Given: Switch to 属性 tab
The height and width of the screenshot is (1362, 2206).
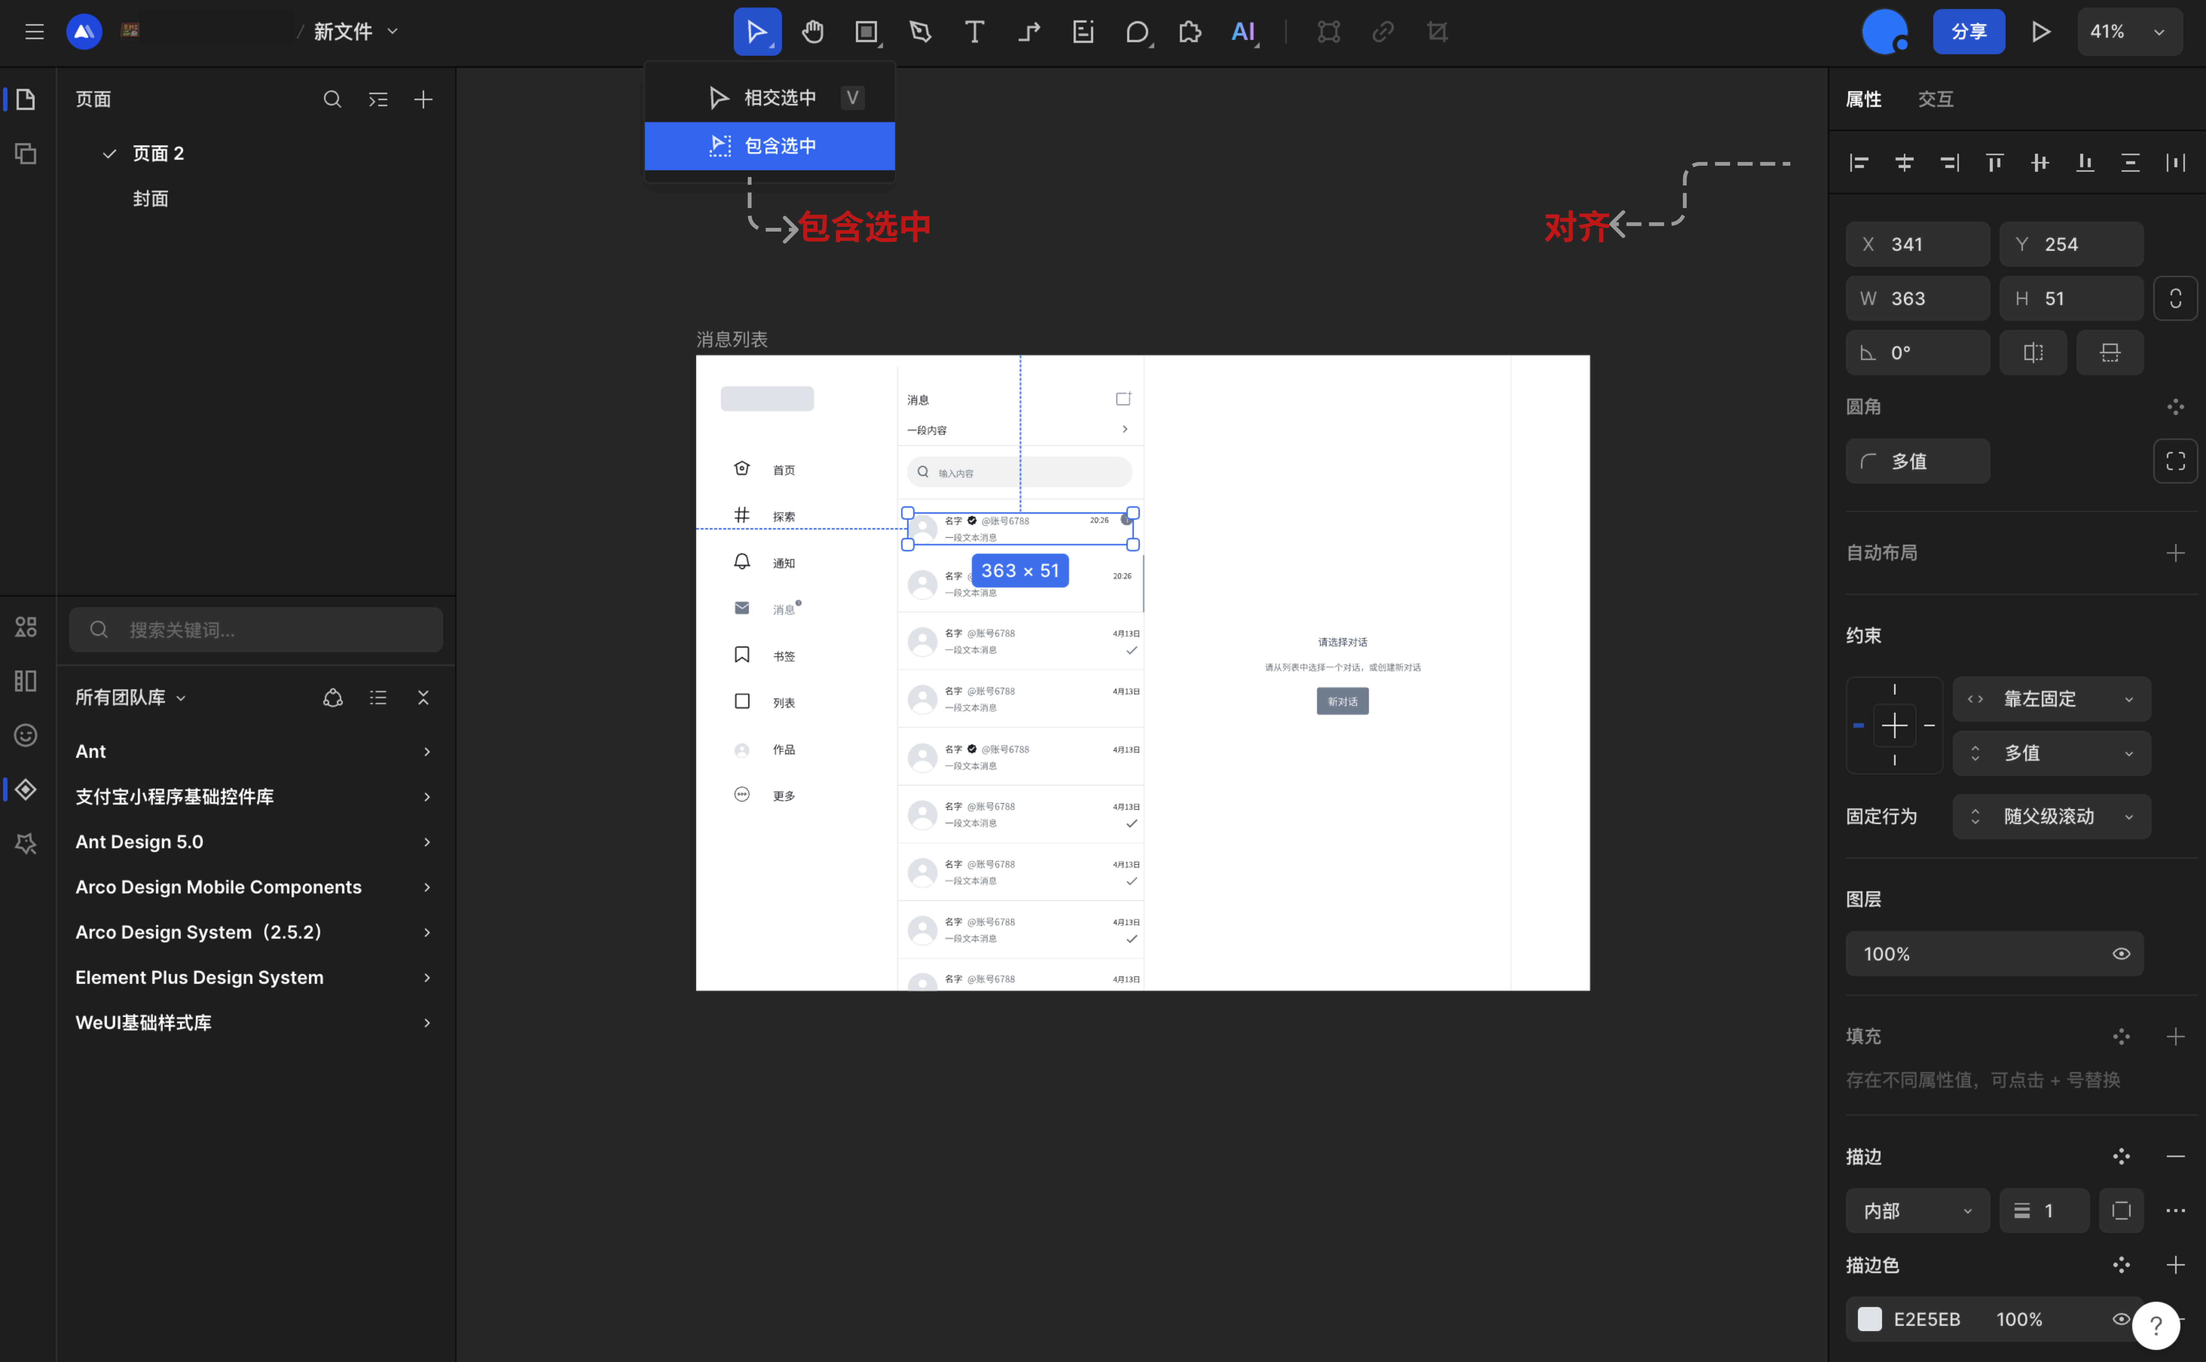Looking at the screenshot, I should 1864,99.
